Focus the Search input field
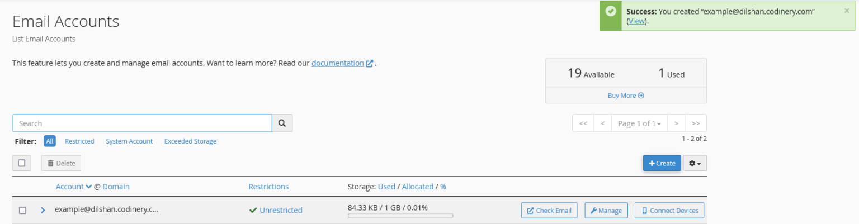859x224 pixels. [x=142, y=123]
